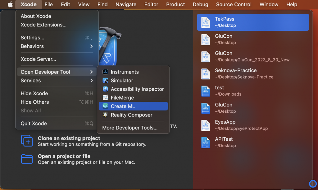Click the Instruments icon in submenu
Image resolution: width=318 pixels, height=190 pixels.
(105, 72)
